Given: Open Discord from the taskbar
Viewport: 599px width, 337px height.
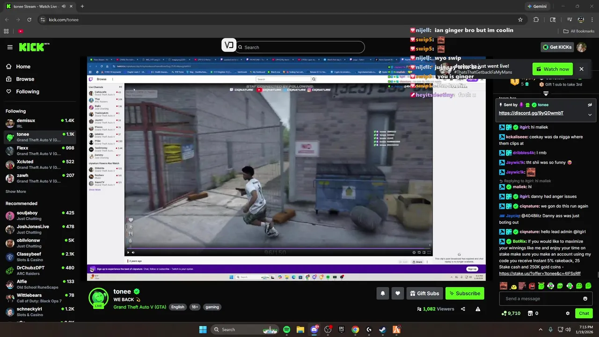Looking at the screenshot, I should [314, 330].
